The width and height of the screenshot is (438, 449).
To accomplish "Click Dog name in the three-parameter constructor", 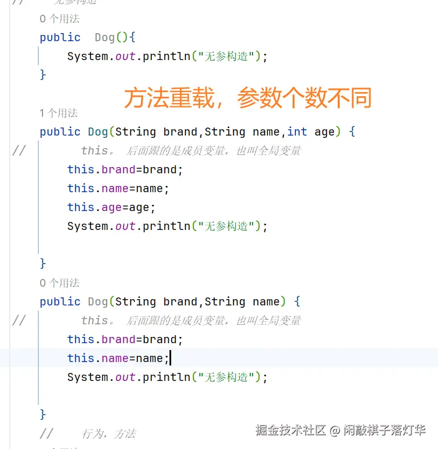I will point(98,132).
